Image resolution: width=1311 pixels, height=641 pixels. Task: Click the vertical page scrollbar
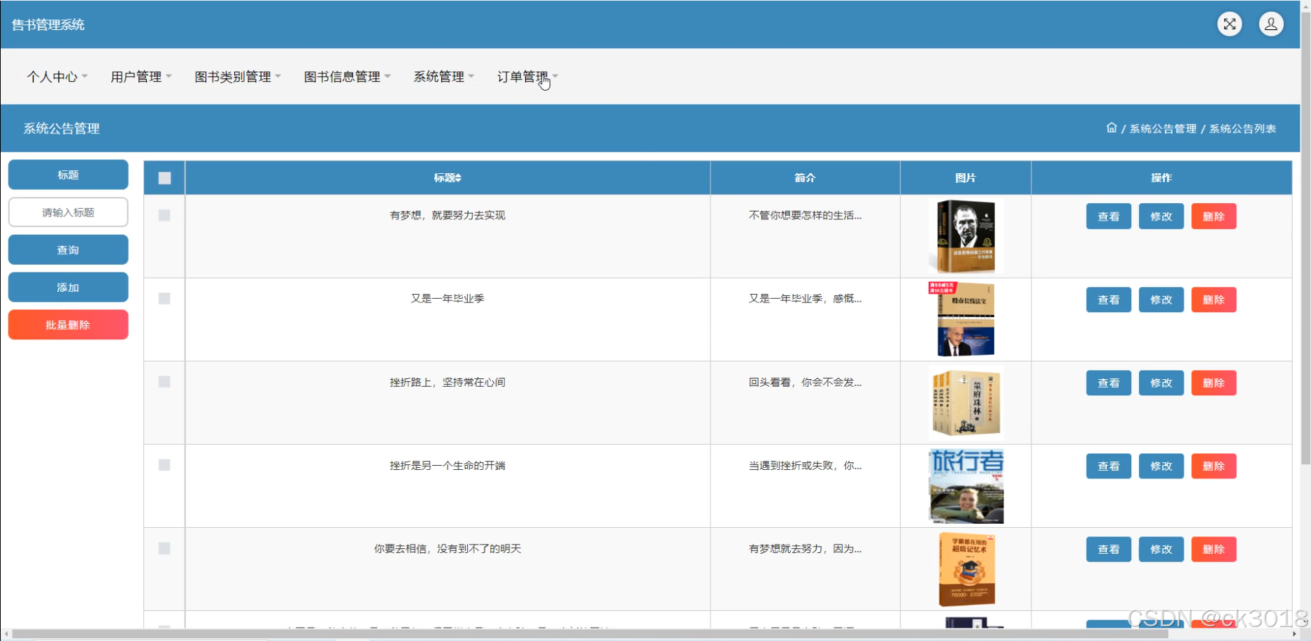(x=1305, y=237)
